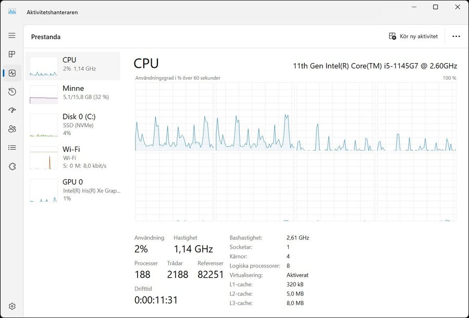Image resolution: width=469 pixels, height=318 pixels.
Task: Select Disk 0 (C:) item
Action: coord(73,125)
